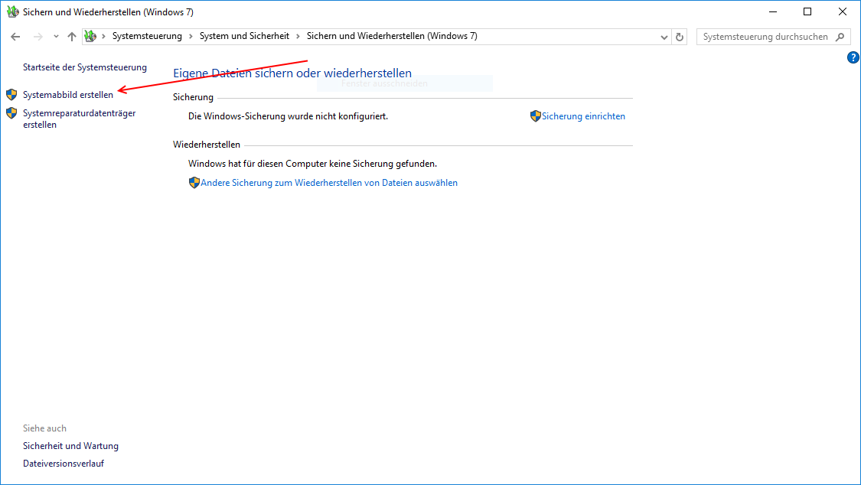The image size is (861, 485).
Task: Click text Die Windows-Sicherung wurde nicht konfiguriert
Action: pyautogui.click(x=289, y=116)
